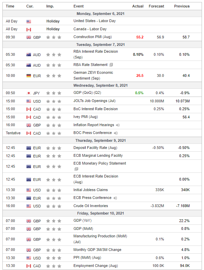Open the Initial Jobless Claims event
The width and height of the screenshot is (204, 270).
(x=90, y=190)
